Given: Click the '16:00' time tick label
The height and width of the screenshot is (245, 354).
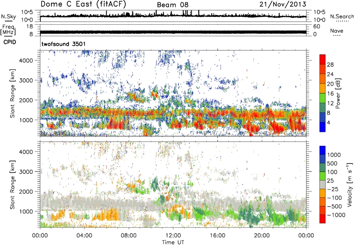Looking at the screenshot, I should pos(217,236).
